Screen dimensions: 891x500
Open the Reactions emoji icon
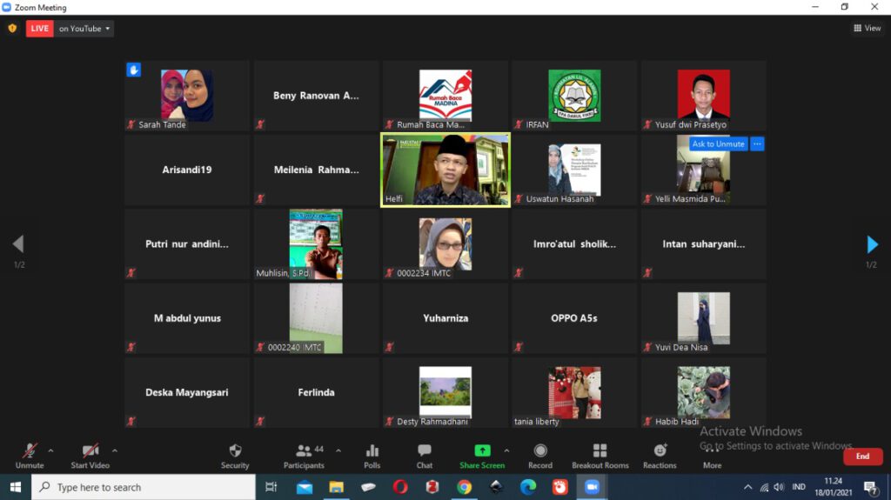[x=660, y=450]
